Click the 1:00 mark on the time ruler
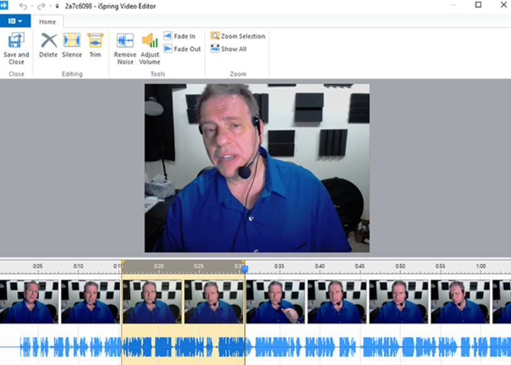The width and height of the screenshot is (511, 365). 481,266
